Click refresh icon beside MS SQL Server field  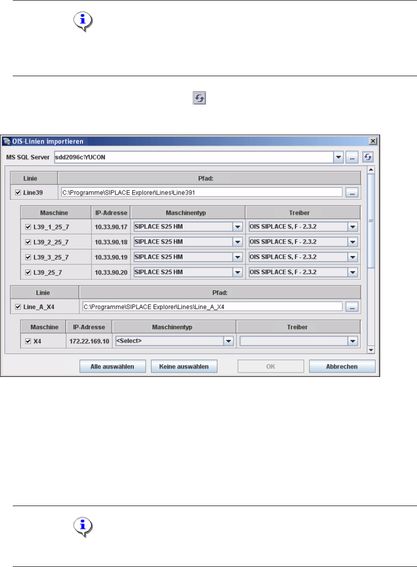click(x=368, y=157)
